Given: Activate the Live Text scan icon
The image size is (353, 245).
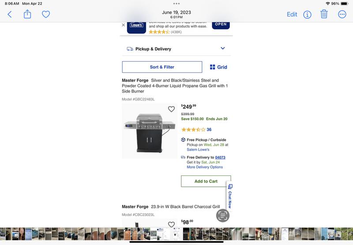Looking at the screenshot, I should tap(223, 215).
